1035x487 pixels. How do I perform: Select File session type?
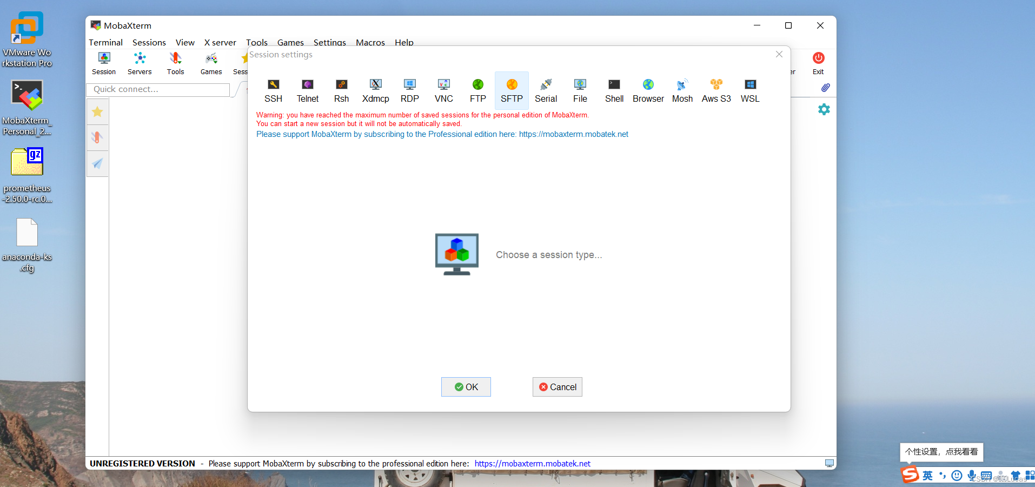(x=580, y=90)
